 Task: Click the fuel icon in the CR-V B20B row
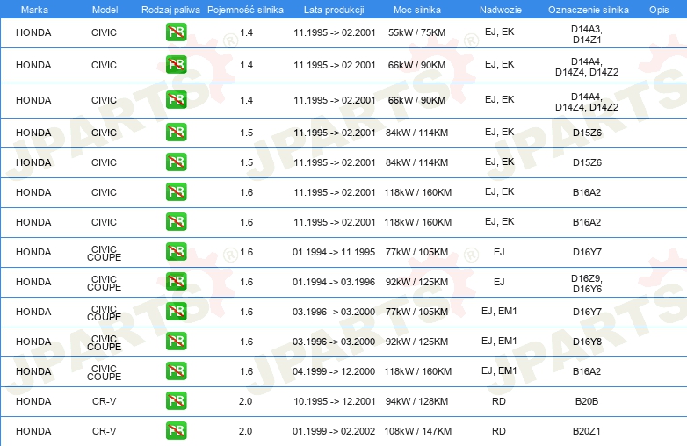[x=176, y=401]
